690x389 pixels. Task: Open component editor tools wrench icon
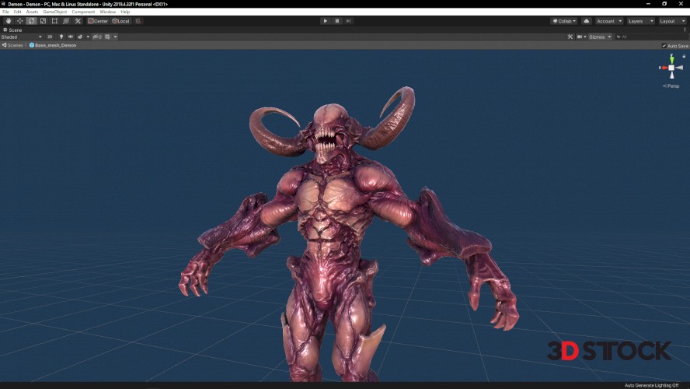[x=570, y=37]
